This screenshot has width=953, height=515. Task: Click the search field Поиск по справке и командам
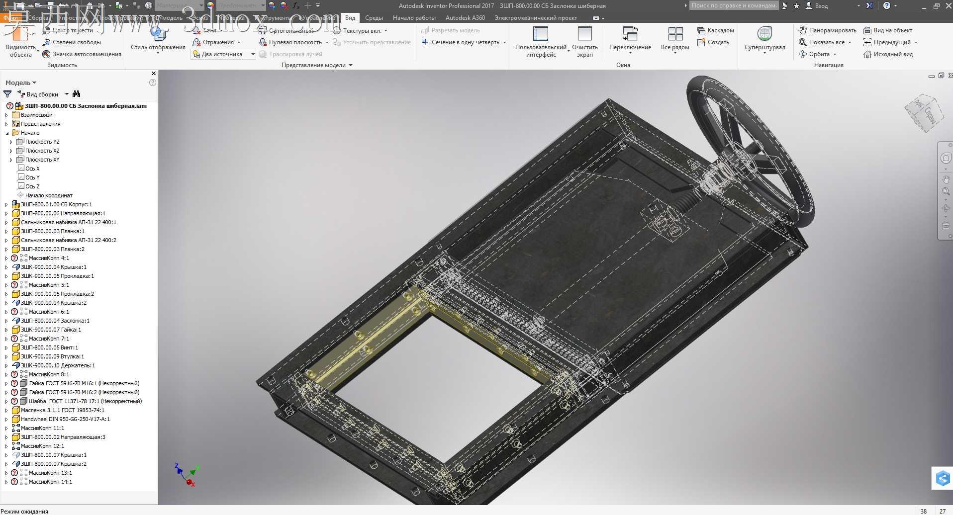tap(734, 5)
